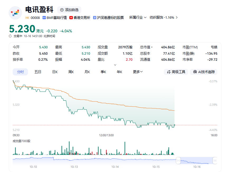Toggle 总市值 dropdown triangle
225x172 pixels.
pyautogui.click(x=152, y=47)
